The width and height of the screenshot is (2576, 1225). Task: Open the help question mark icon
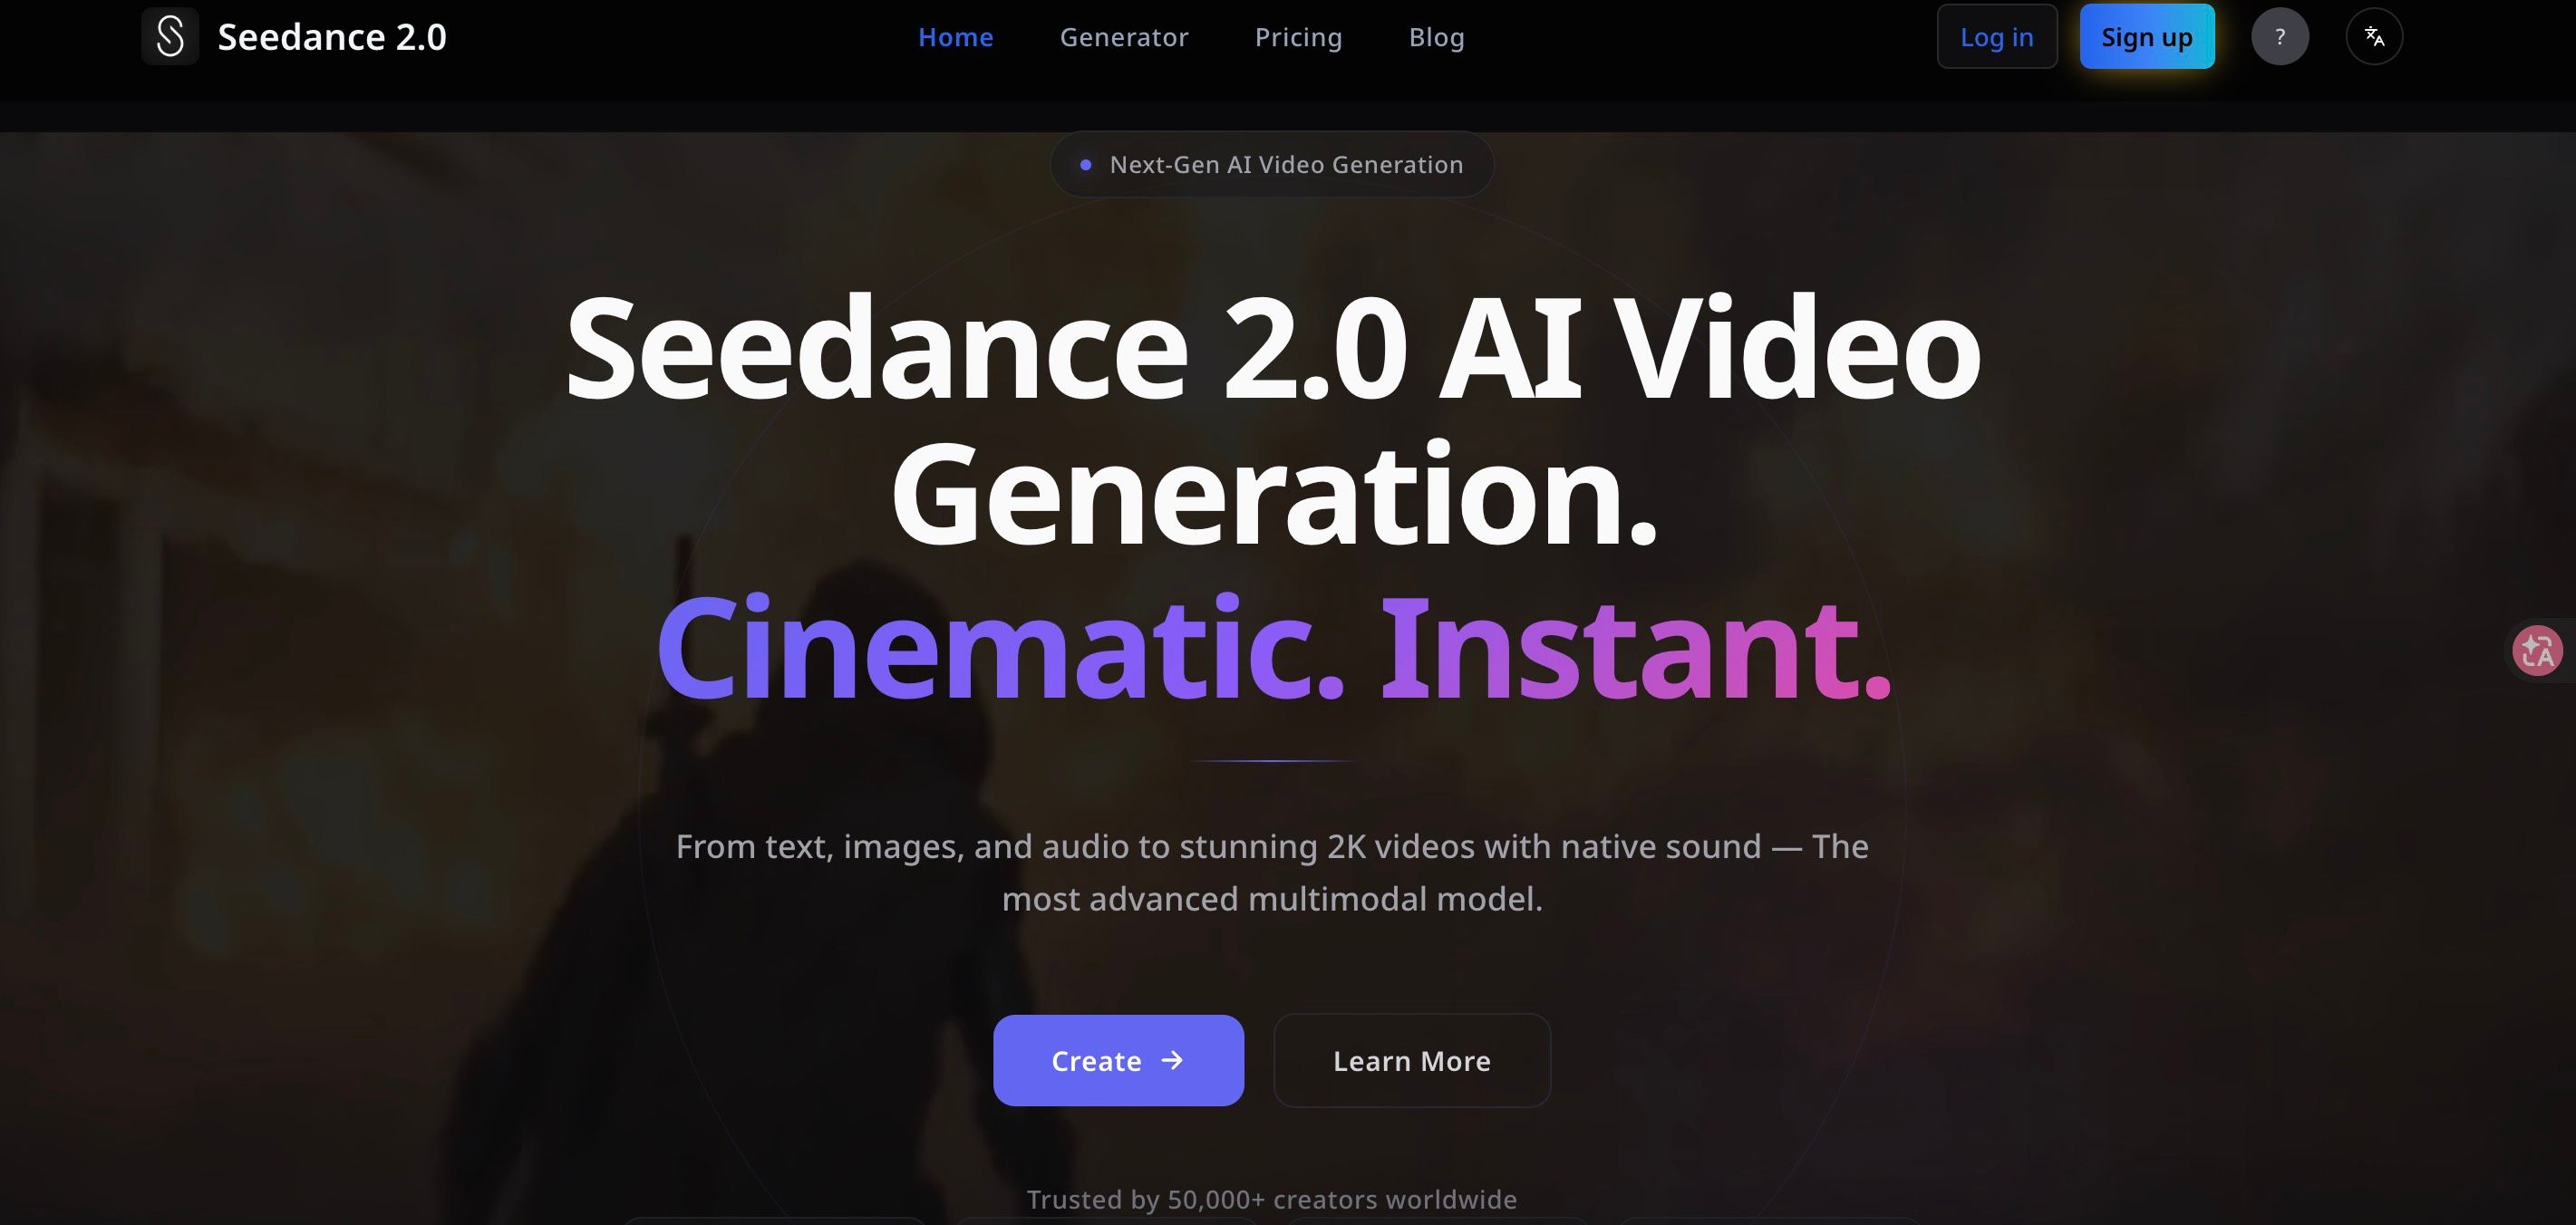coord(2280,36)
